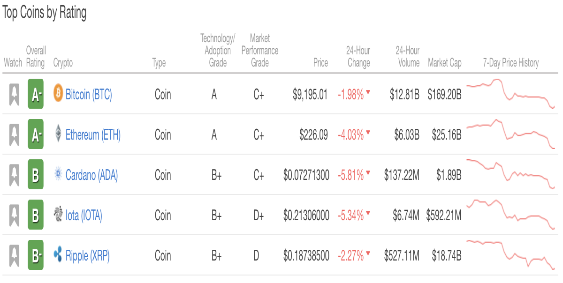Open the Ripple (XRP) link
Screen dimensions: 563x283
pyautogui.click(x=87, y=256)
